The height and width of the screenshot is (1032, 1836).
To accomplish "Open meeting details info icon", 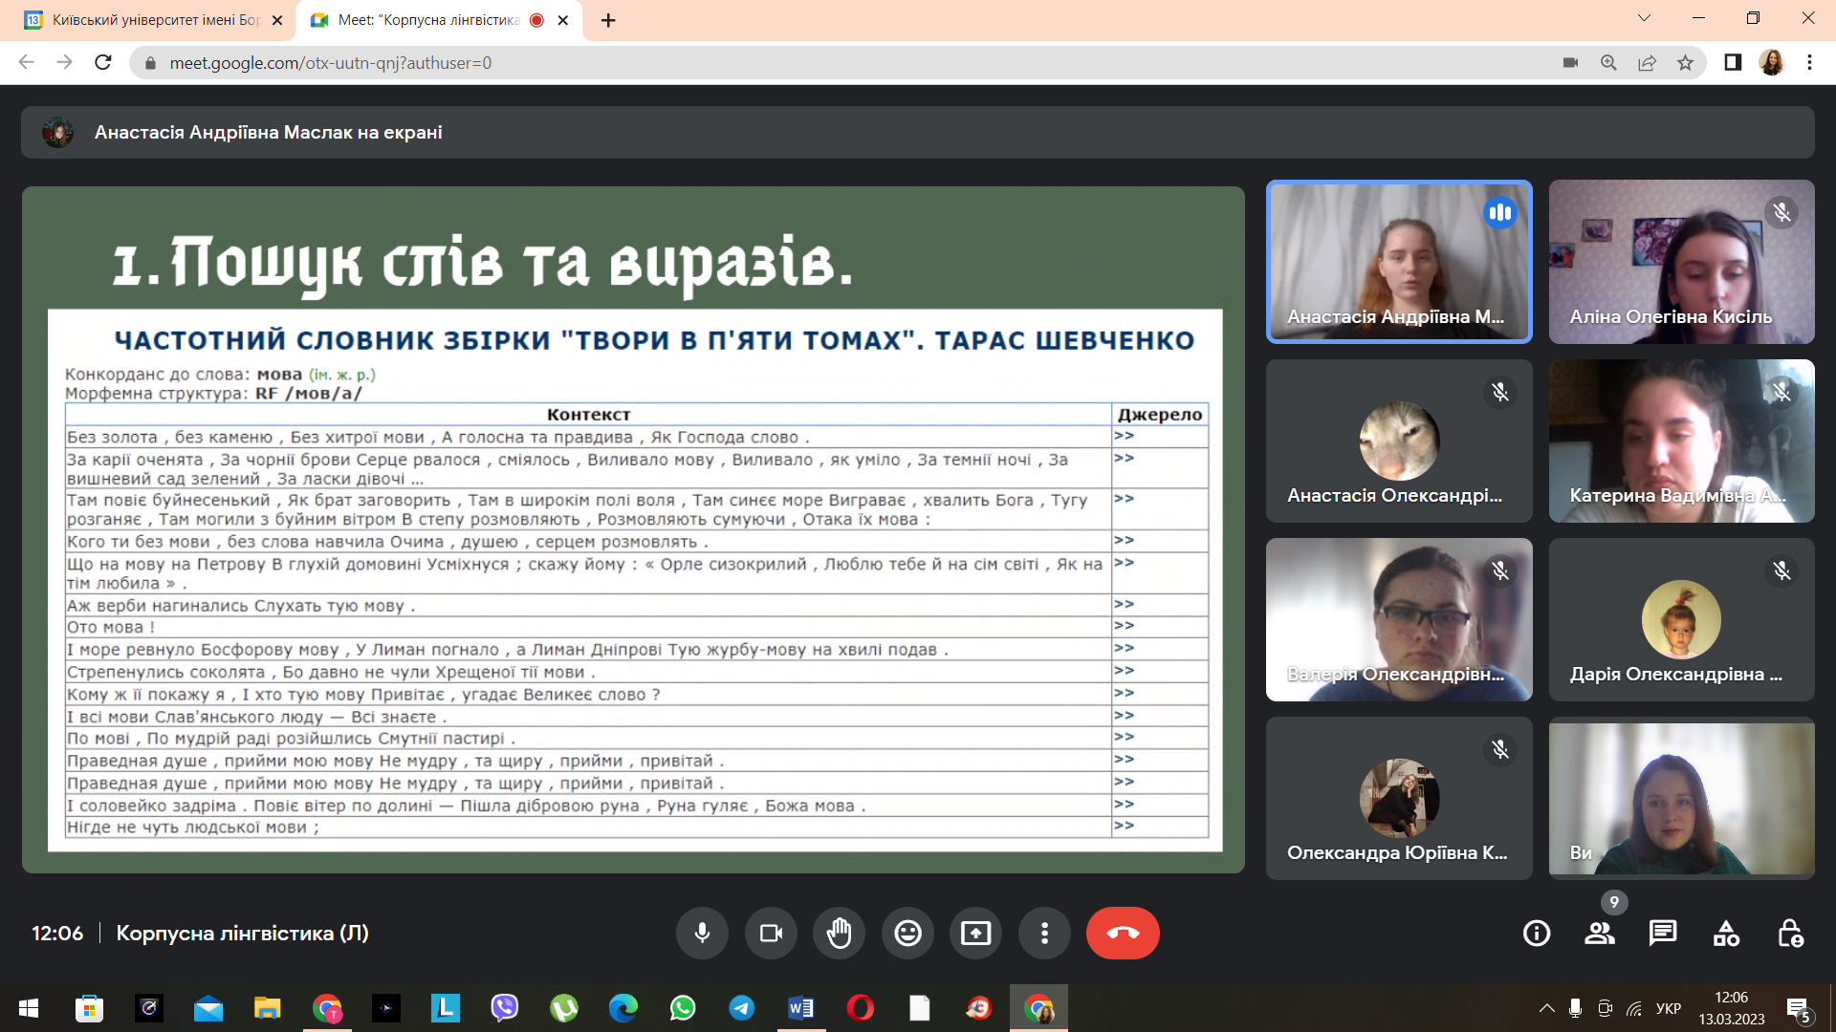I will 1536,933.
